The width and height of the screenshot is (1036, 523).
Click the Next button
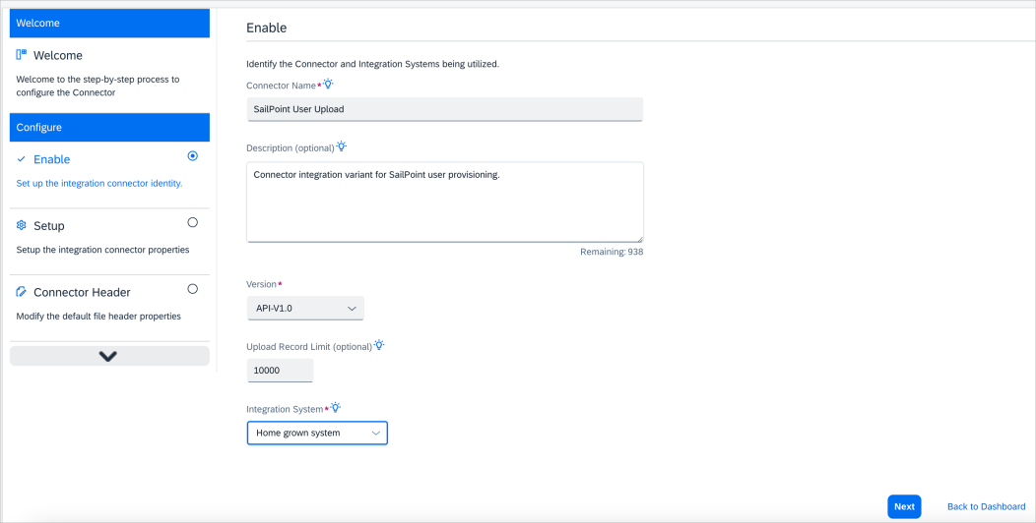pyautogui.click(x=904, y=506)
